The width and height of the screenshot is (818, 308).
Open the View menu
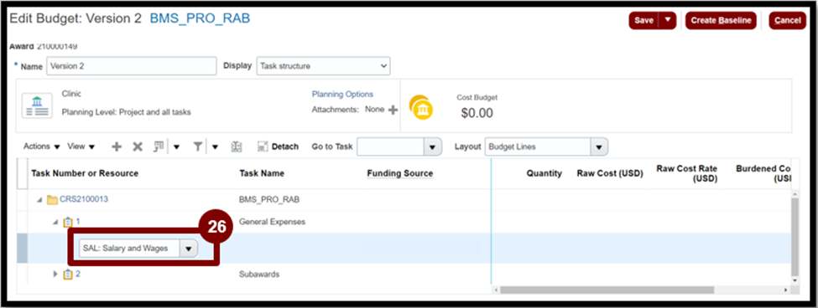point(81,146)
